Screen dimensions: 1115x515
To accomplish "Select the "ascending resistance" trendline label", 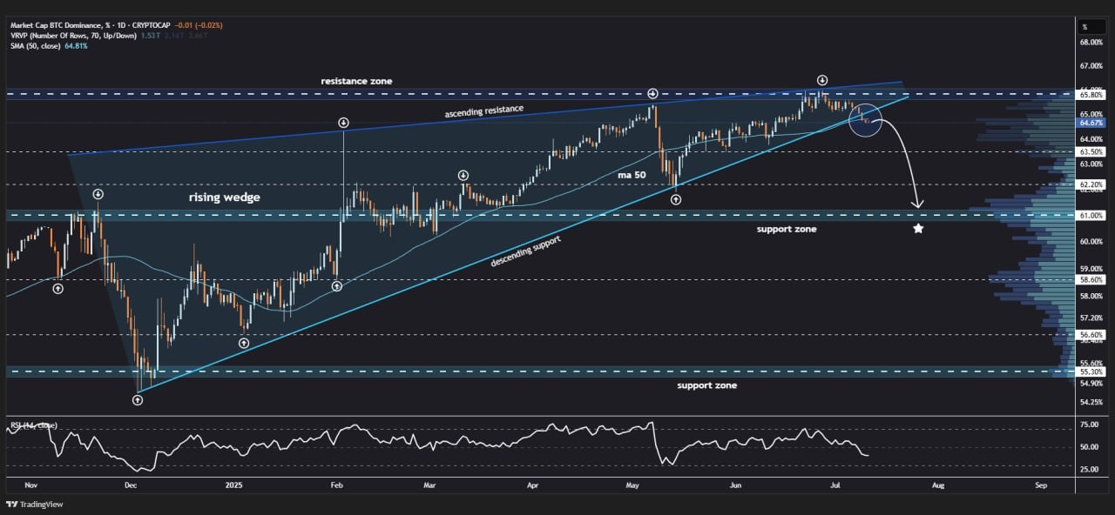I will pyautogui.click(x=483, y=110).
